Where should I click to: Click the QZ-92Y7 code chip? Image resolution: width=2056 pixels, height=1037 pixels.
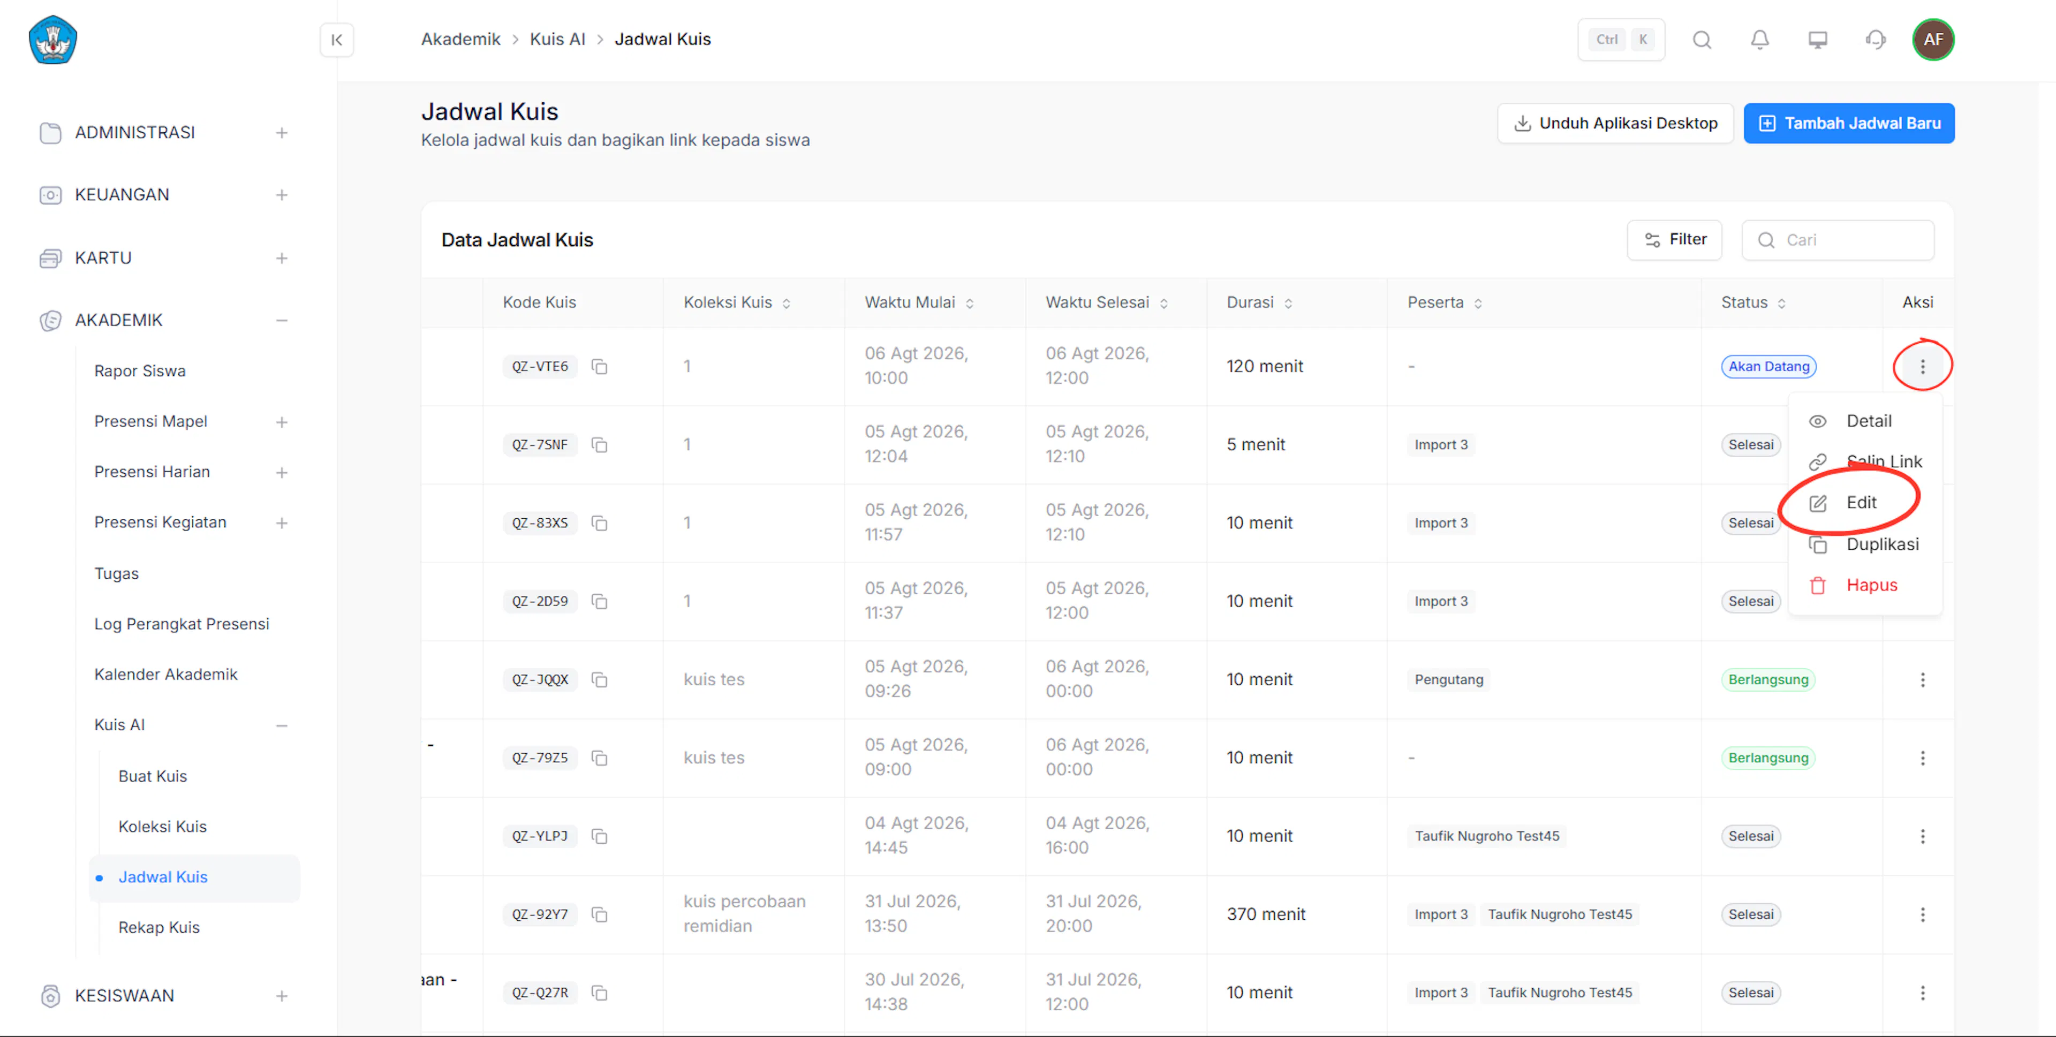pos(540,914)
